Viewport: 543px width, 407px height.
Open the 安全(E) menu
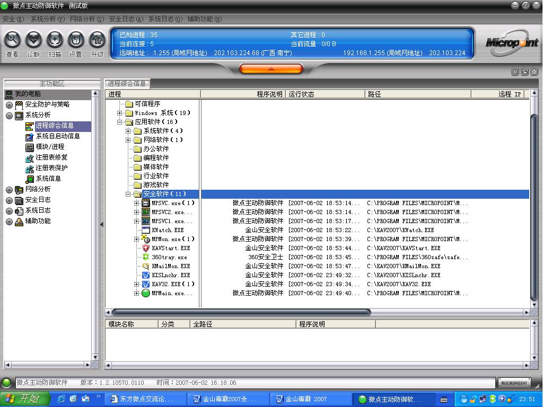point(13,19)
